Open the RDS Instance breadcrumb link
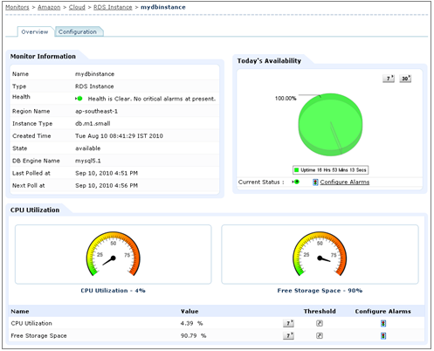Screen dimensions: 434x351 pos(113,7)
